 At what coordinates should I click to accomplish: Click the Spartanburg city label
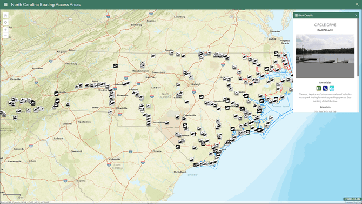(84, 122)
